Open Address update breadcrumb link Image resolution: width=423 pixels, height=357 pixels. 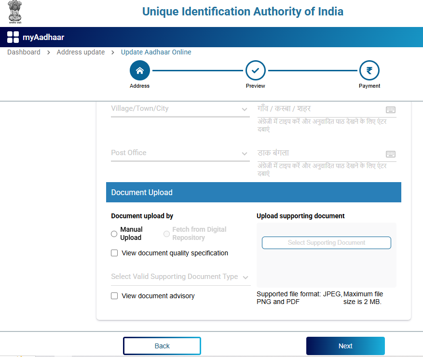(81, 52)
